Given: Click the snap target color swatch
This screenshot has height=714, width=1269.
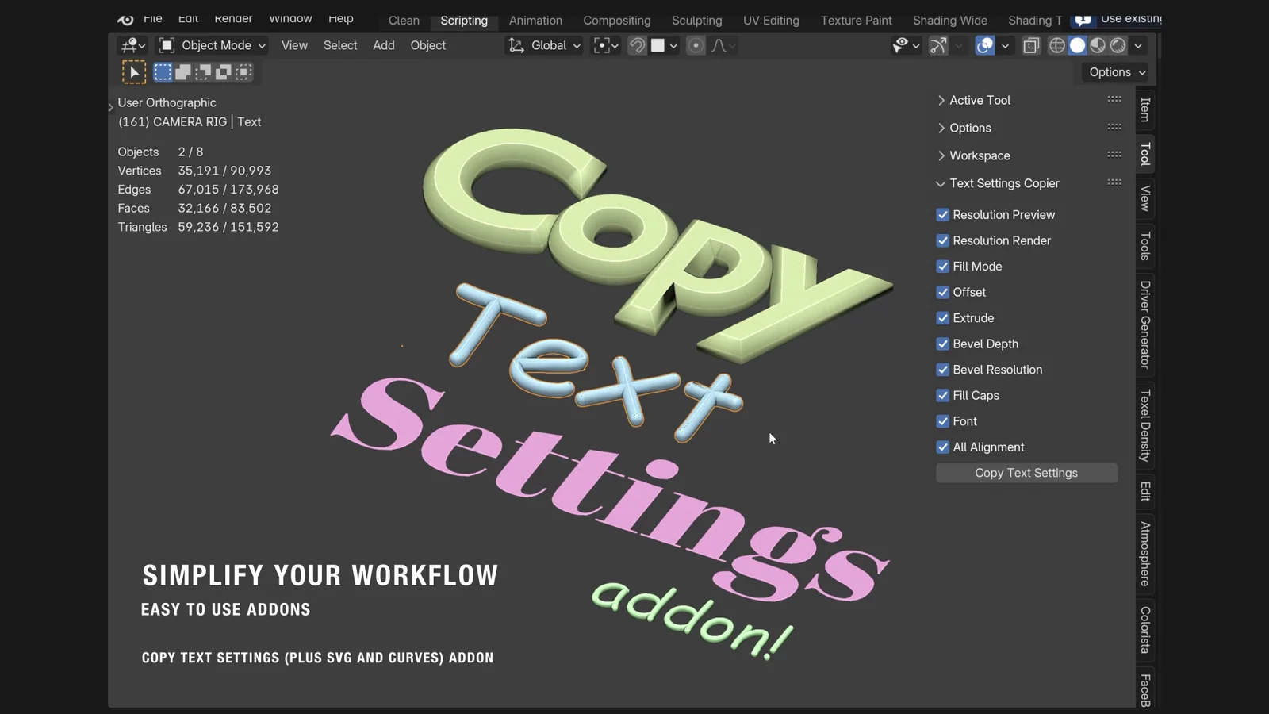Looking at the screenshot, I should (x=658, y=45).
